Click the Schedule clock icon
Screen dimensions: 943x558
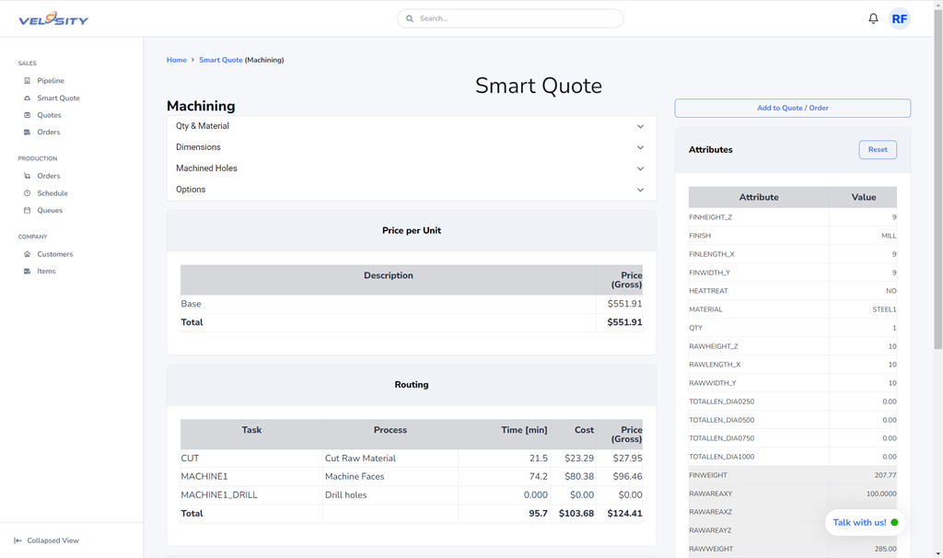coord(27,193)
